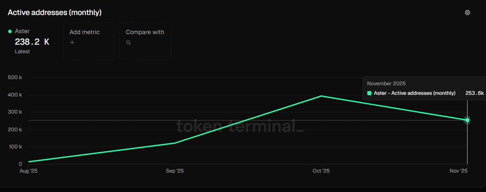This screenshot has height=192, width=486.
Task: Click the plus icon under Add metric
Action: (72, 43)
